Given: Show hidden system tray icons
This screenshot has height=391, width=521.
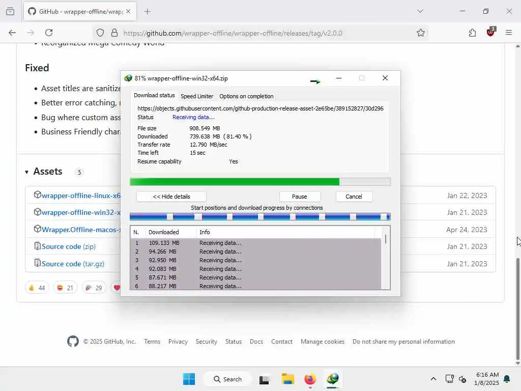Looking at the screenshot, I should pyautogui.click(x=433, y=379).
